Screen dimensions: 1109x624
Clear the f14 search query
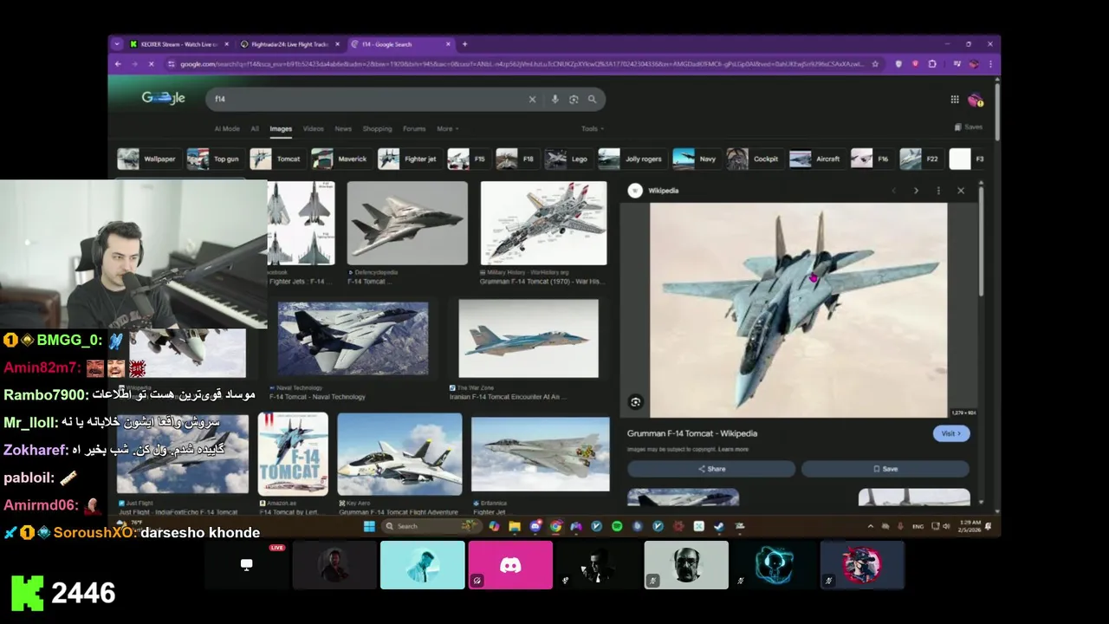coord(532,100)
